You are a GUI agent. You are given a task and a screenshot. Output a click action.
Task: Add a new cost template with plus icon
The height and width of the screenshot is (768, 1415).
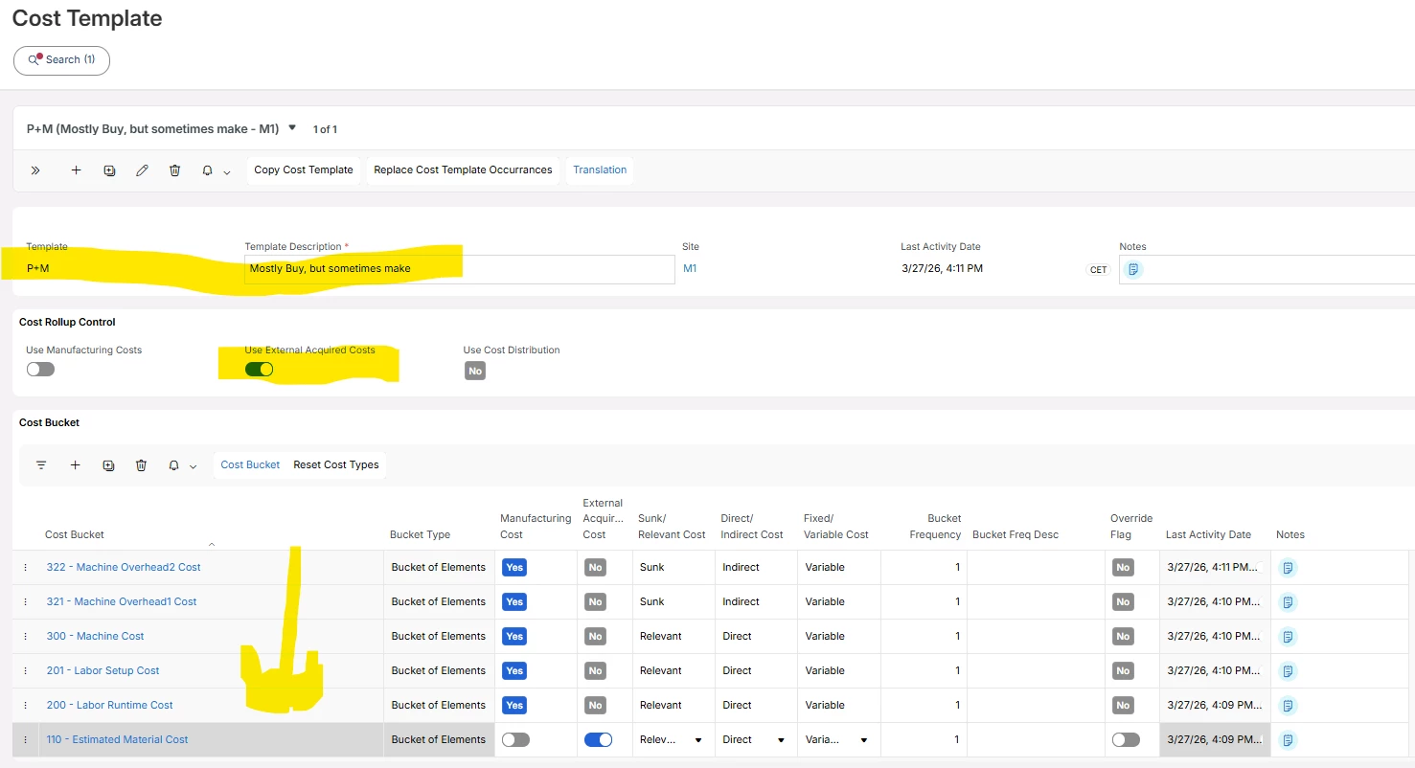pos(76,170)
